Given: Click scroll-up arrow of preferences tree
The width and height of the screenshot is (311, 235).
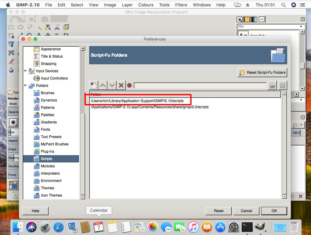Looking at the screenshot, I should point(83,48).
